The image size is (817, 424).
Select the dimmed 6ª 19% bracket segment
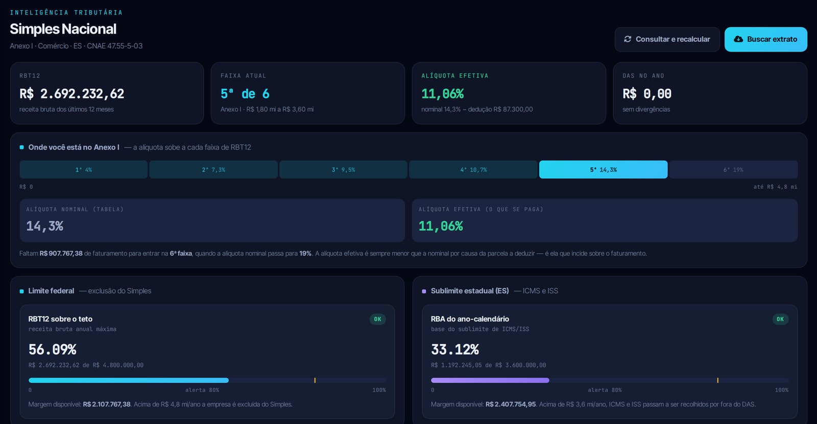pos(733,169)
